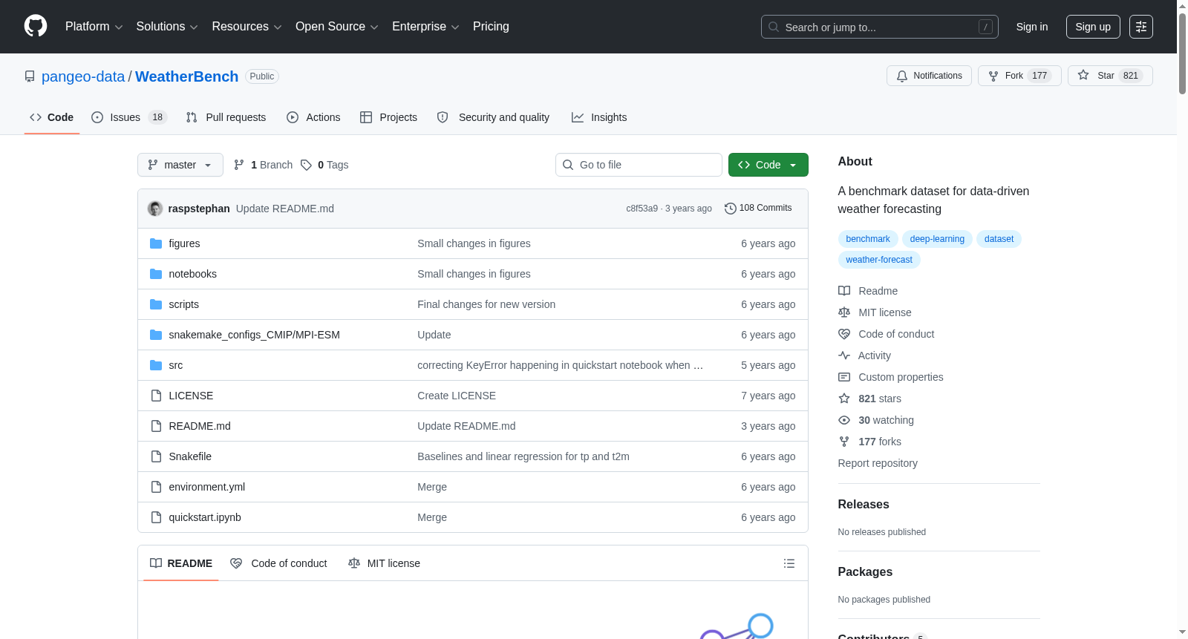Click the LICENSE file icon

point(156,396)
